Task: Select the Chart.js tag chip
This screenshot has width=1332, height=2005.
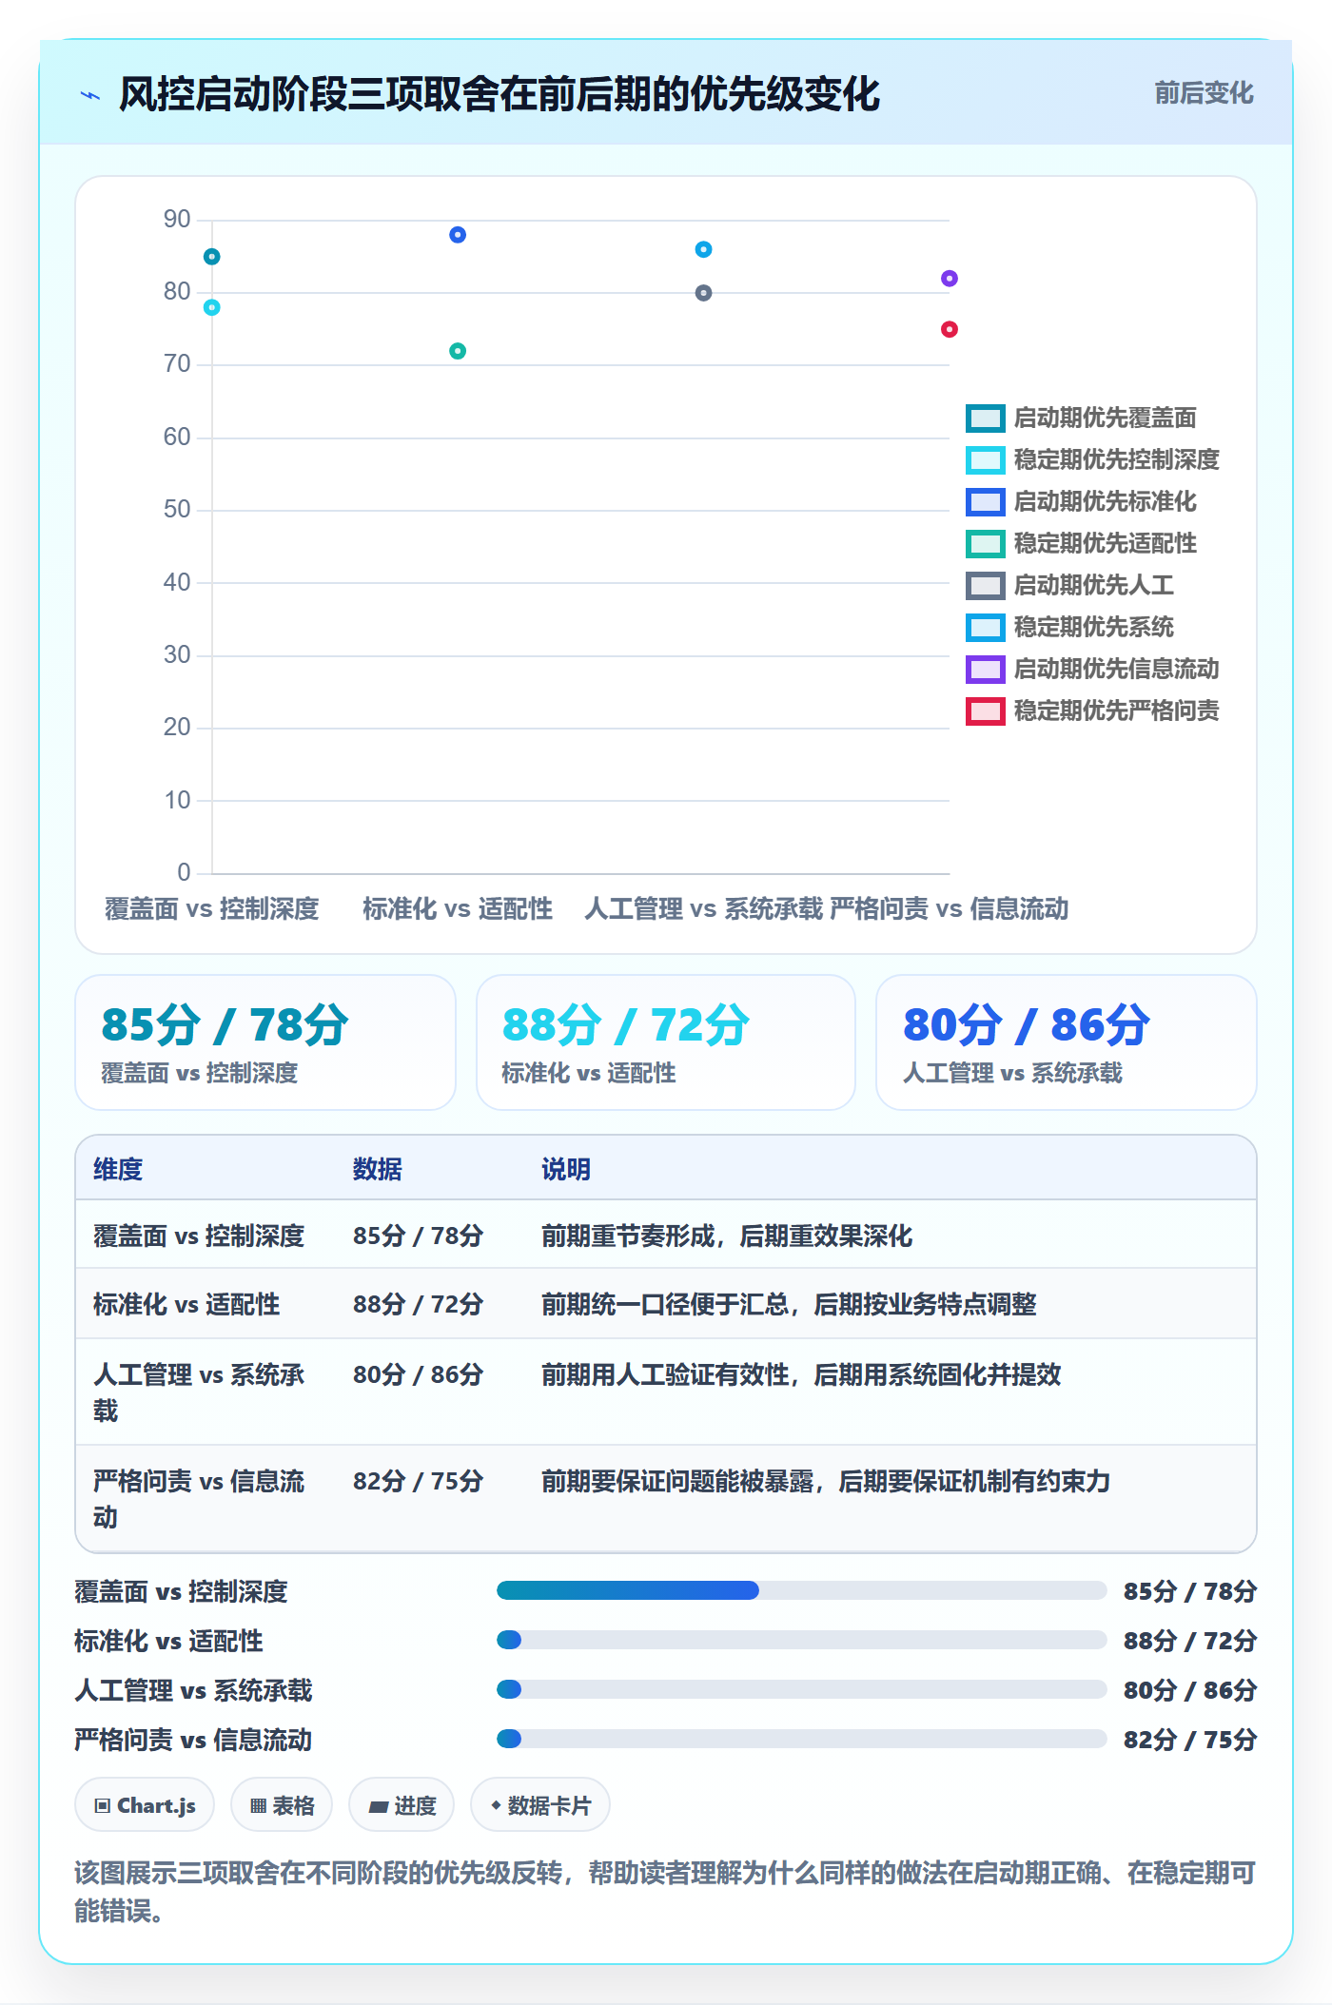Action: tap(145, 1805)
